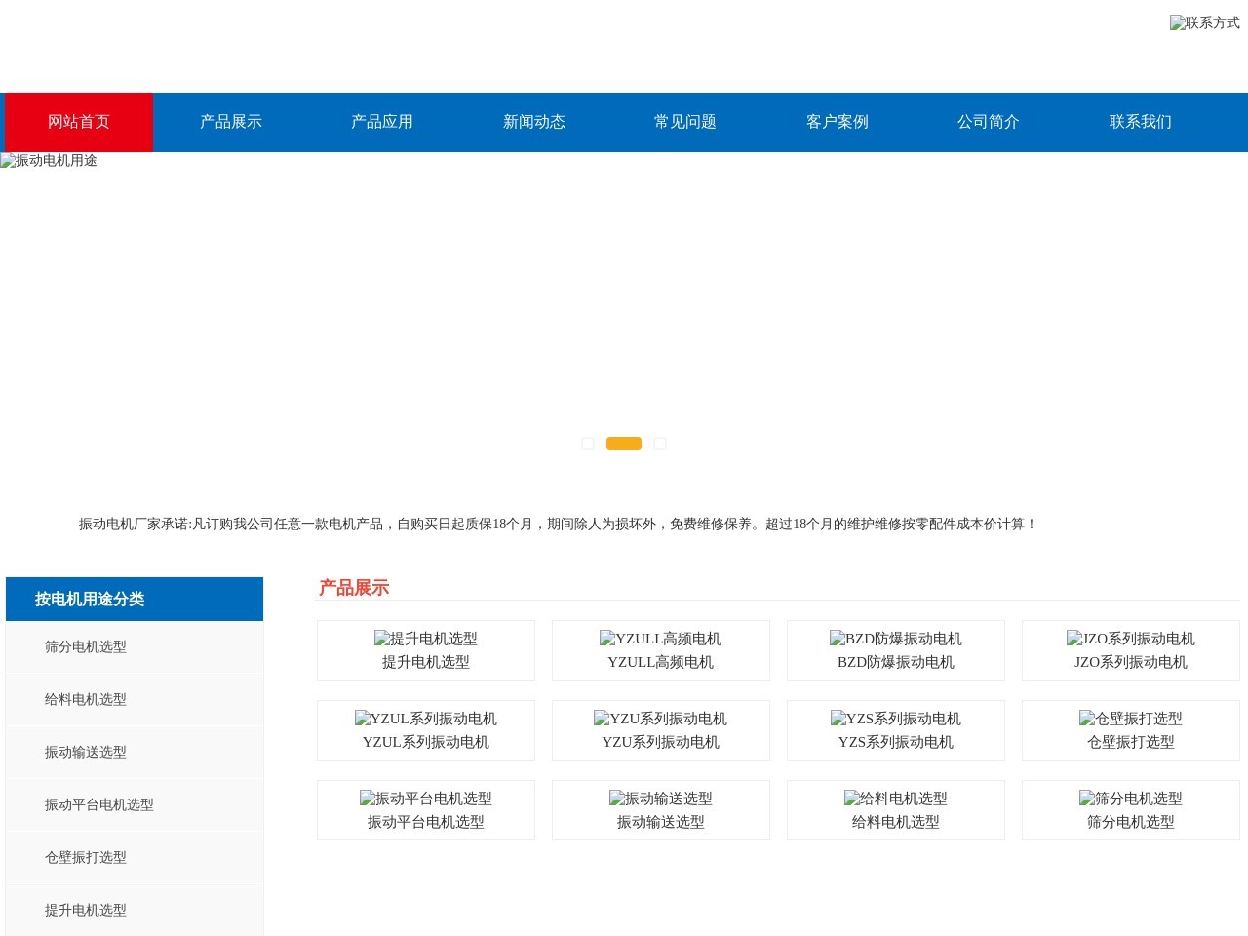This screenshot has width=1248, height=936.
Task: Open the YZUL系列振动电机 product image
Action: tap(426, 719)
